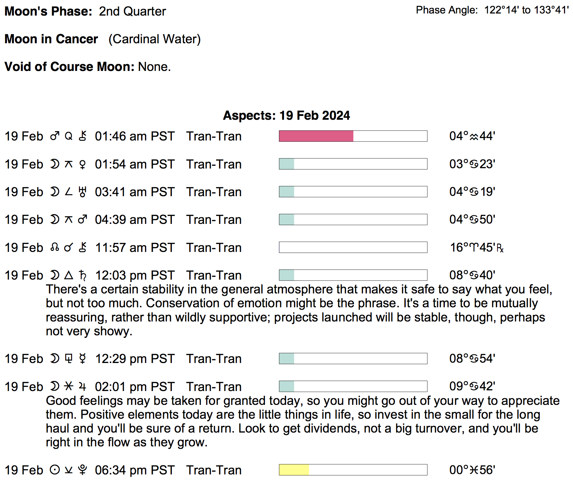Click the retrograde position 16° Aries 45'
Image resolution: width=573 pixels, height=481 pixels.
coord(476,248)
